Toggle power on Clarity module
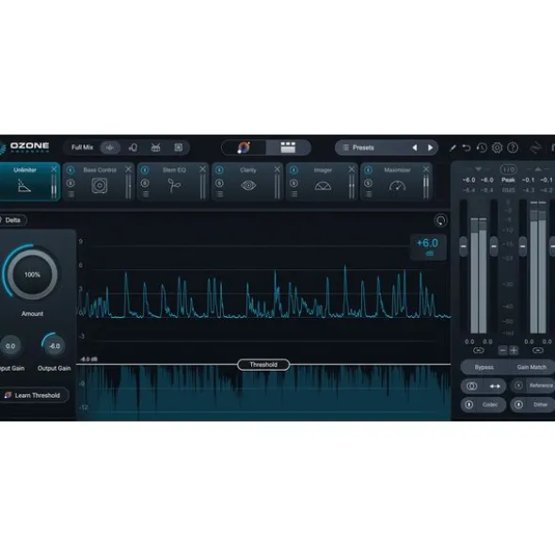This screenshot has height=556, width=555. click(219, 170)
